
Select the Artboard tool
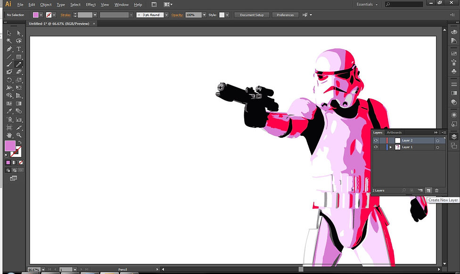pos(9,127)
